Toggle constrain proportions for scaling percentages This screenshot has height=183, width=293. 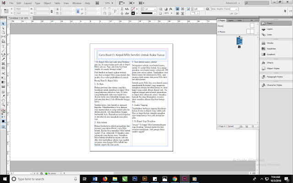pyautogui.click(x=78, y=11)
